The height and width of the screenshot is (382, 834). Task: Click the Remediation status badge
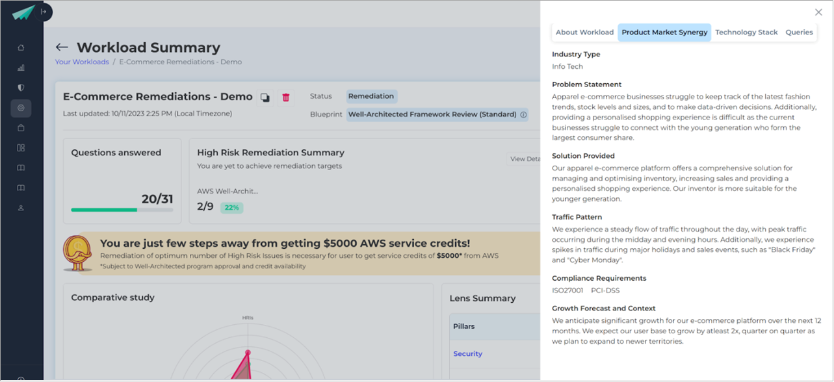[x=371, y=96]
